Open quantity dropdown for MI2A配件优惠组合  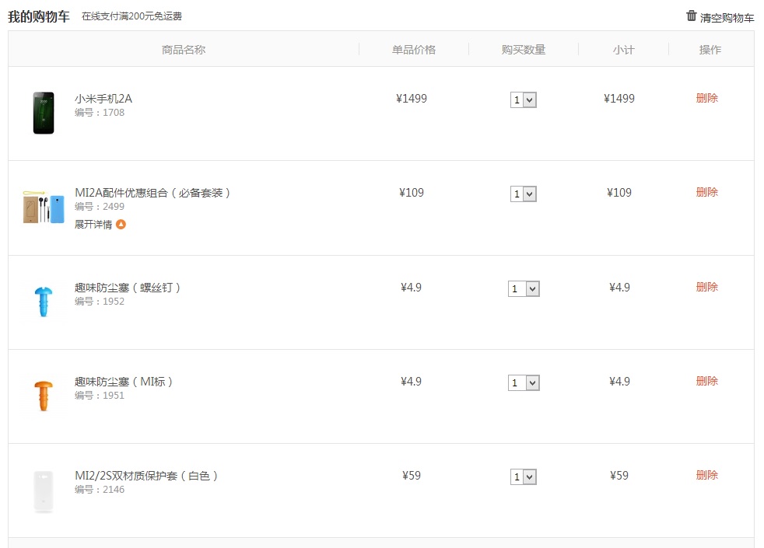tap(524, 194)
